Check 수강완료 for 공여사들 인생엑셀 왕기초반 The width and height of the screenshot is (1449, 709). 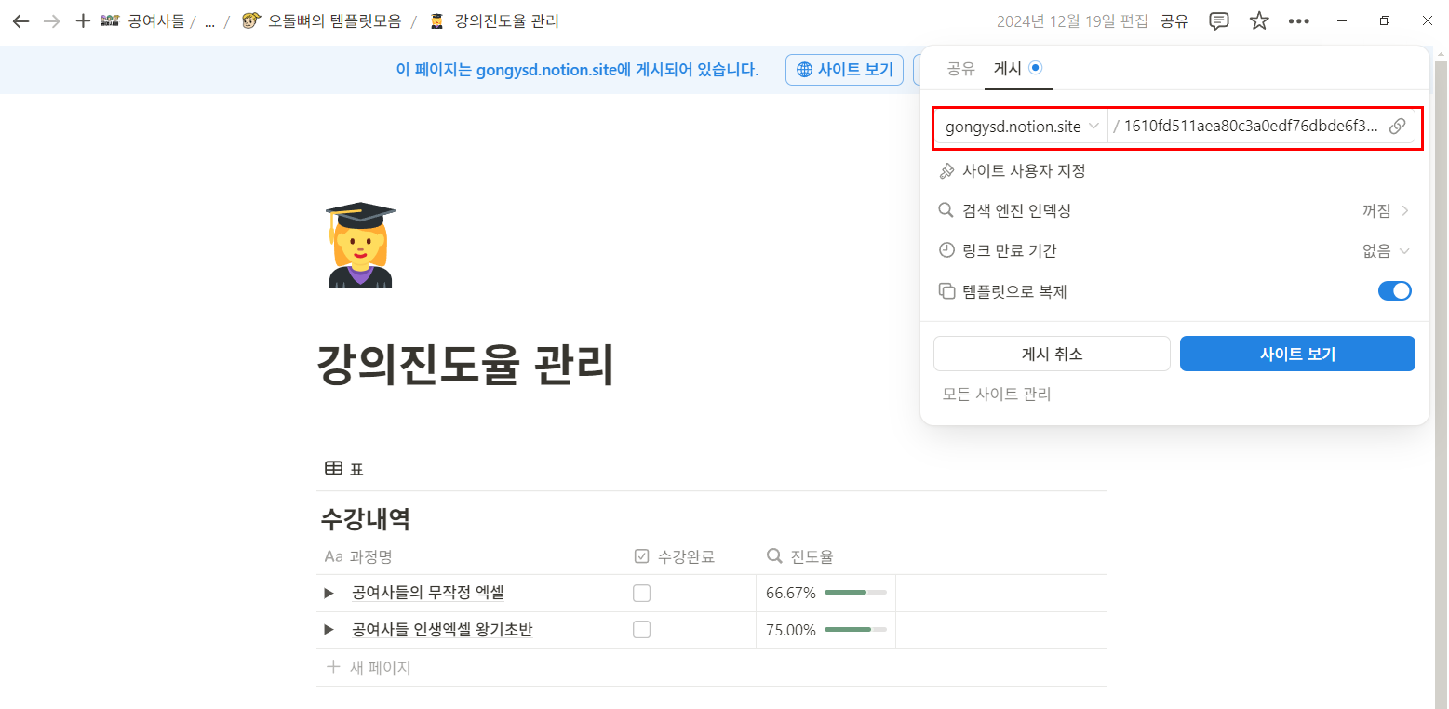[641, 629]
